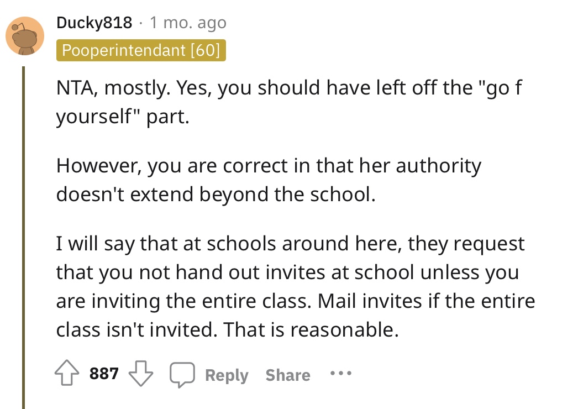Click the Reply text button
Screen dimensions: 578x409
coord(227,375)
